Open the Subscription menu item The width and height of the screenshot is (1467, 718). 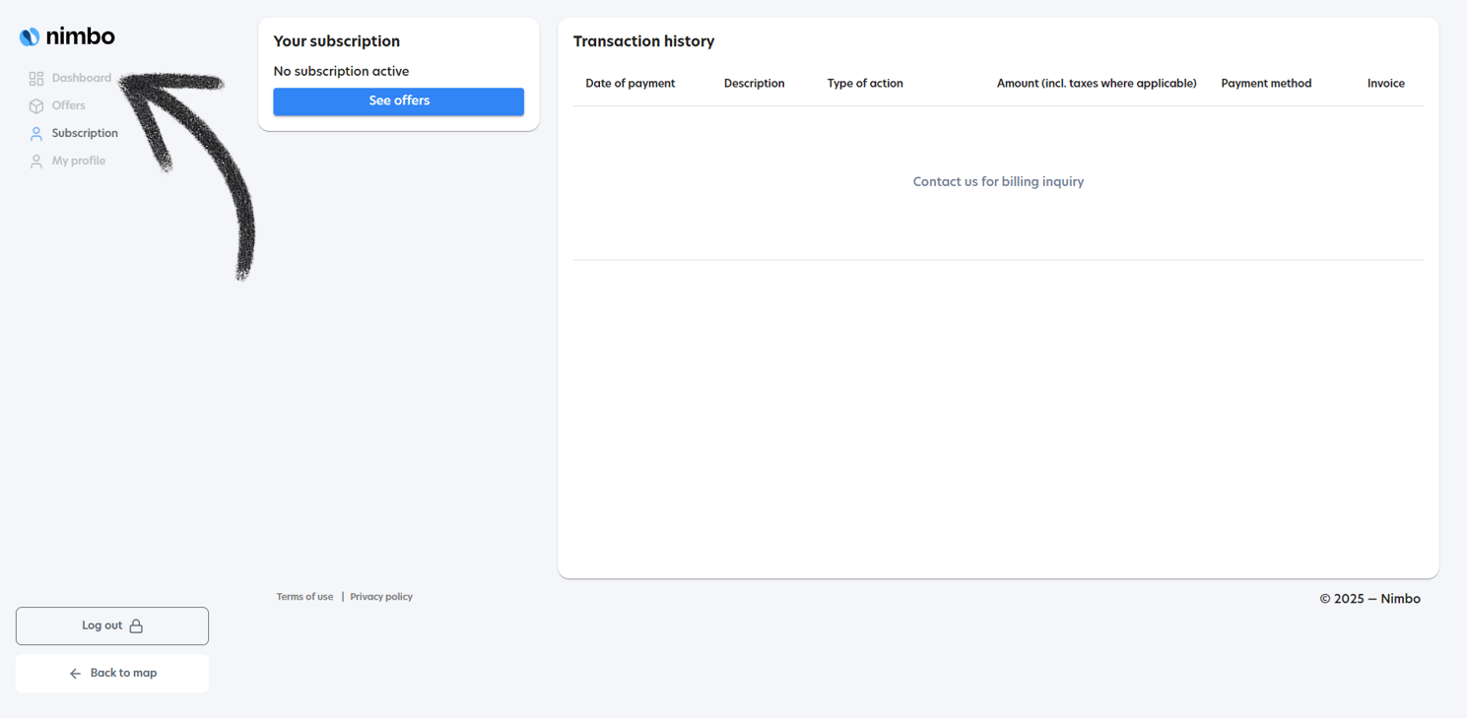(85, 133)
